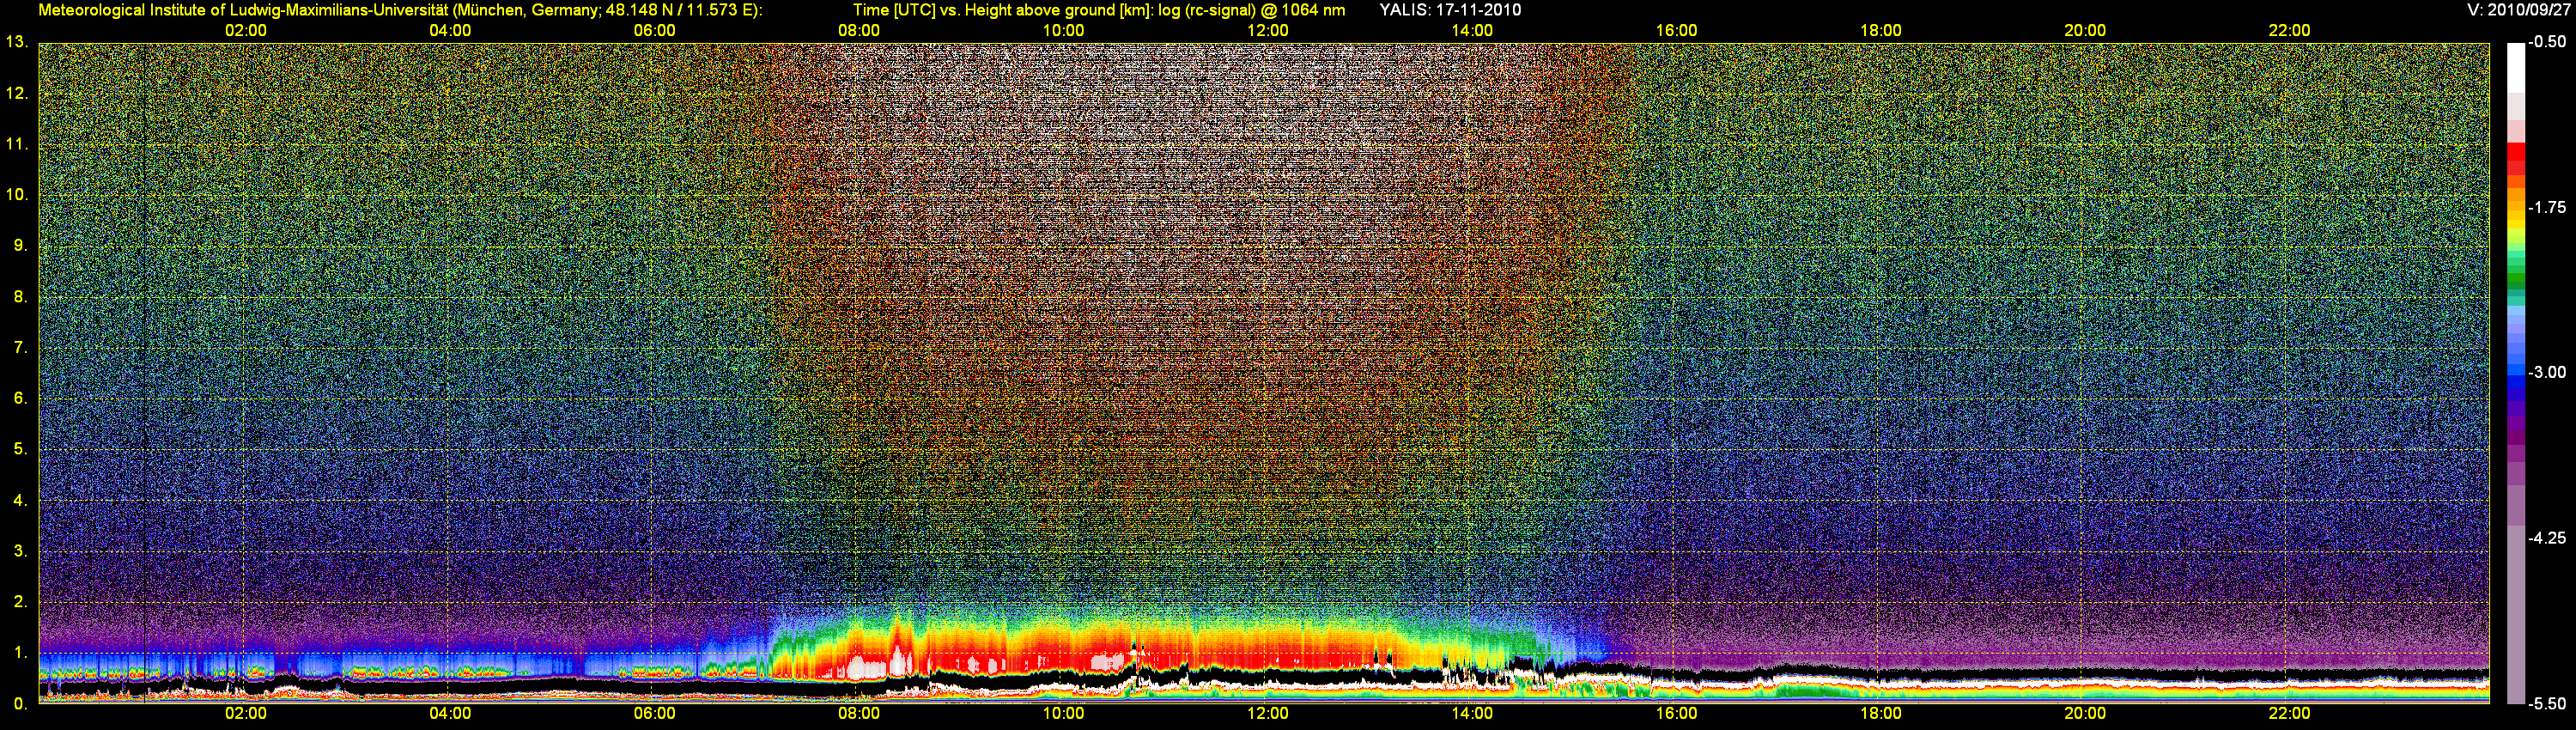
Task: Click the Meteorological Institute Ludwig-Maximilians-Universität title text
Action: [x=400, y=10]
